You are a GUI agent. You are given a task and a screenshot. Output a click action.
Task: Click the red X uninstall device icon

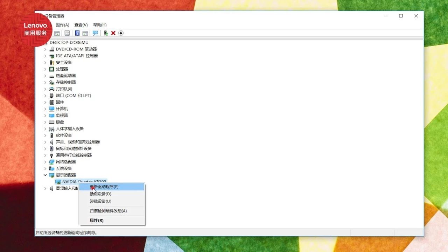[113, 33]
